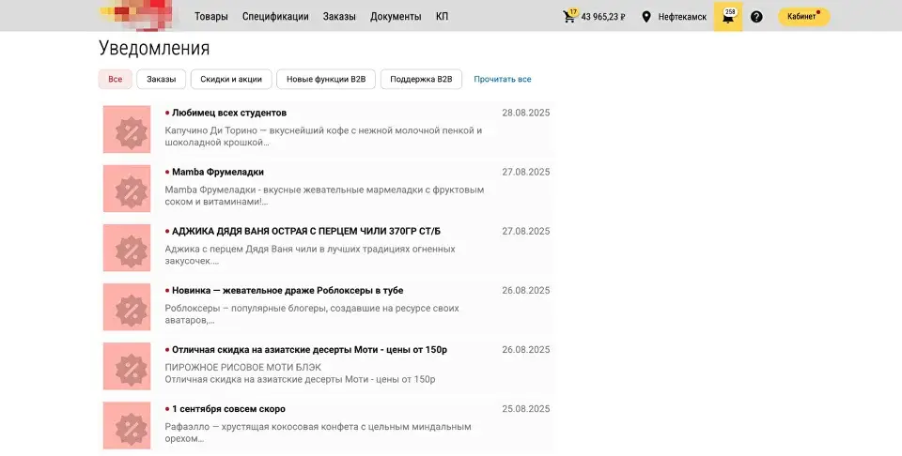
Task: Click the Прочитать все link
Action: click(x=502, y=79)
